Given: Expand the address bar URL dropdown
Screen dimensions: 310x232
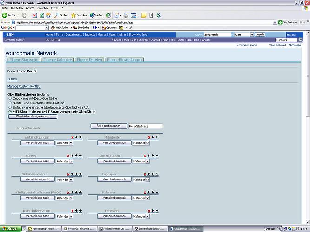Looking at the screenshot, I should click(275, 22).
